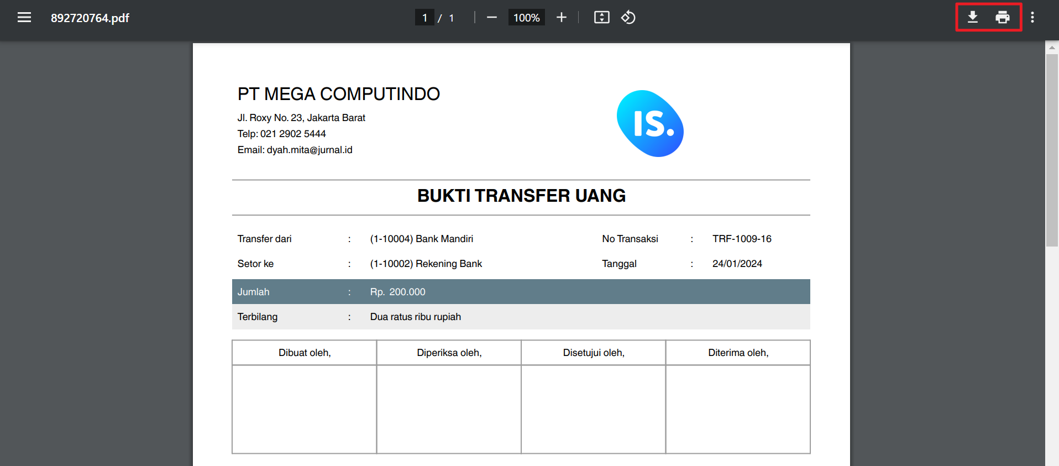This screenshot has width=1059, height=466.
Task: Print the transfer receipt
Action: 1003,18
